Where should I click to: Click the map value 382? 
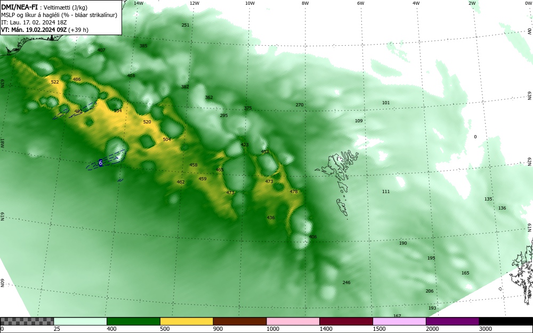pos(185,87)
